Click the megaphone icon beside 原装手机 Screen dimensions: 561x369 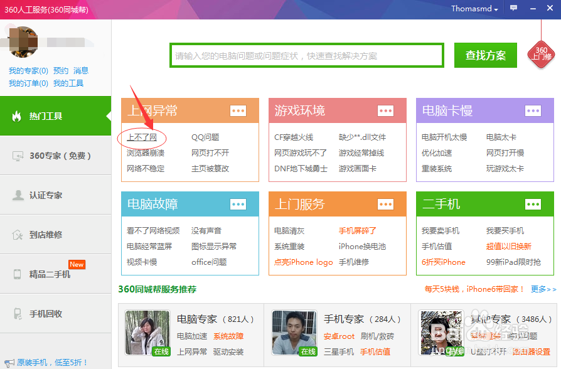(x=9, y=363)
